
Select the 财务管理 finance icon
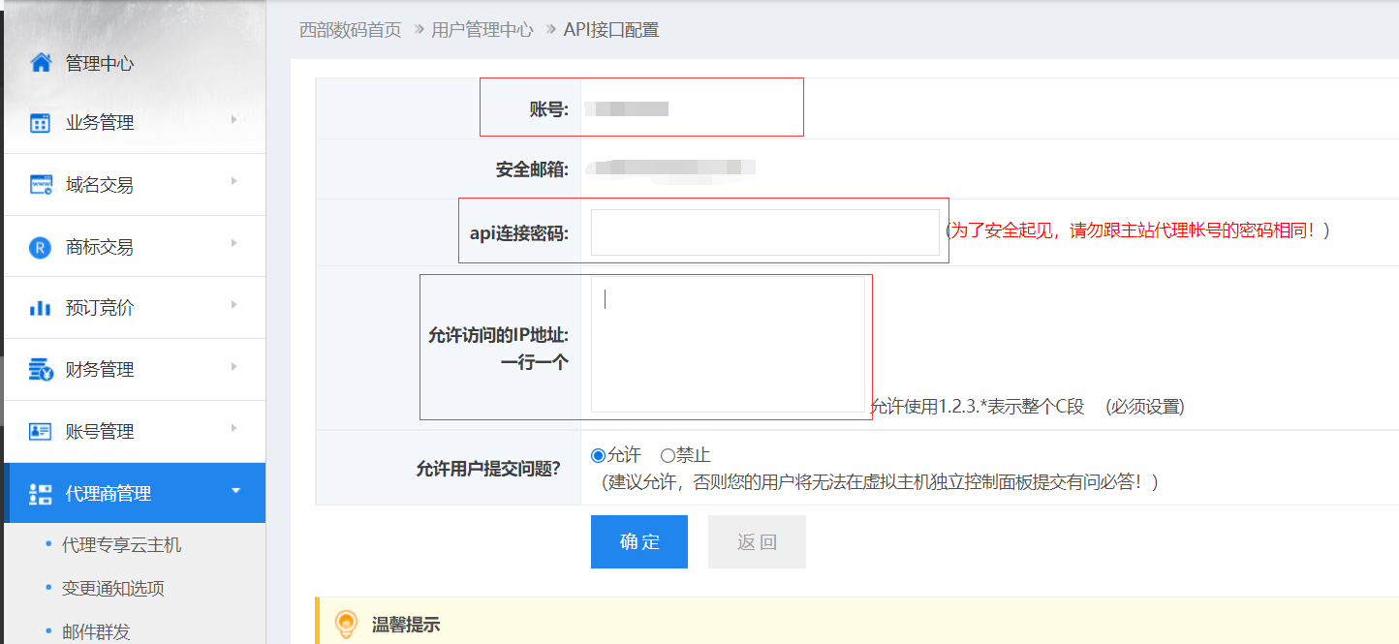tap(41, 369)
